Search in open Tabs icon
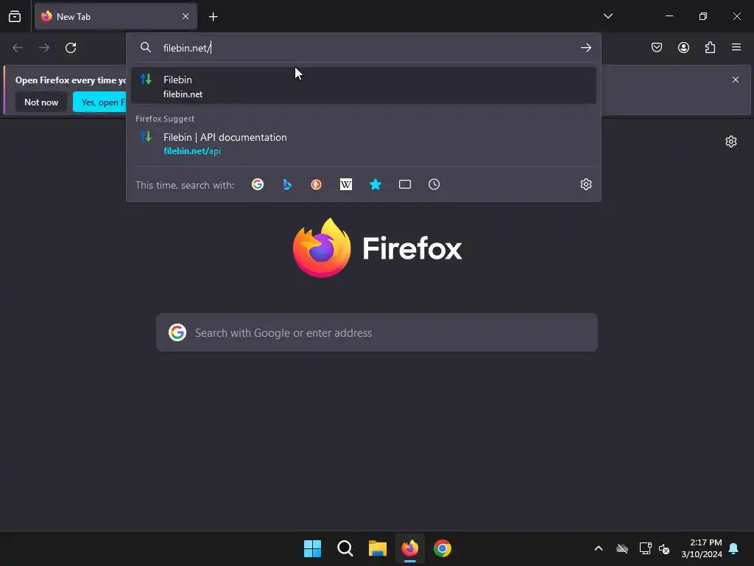 pos(405,184)
